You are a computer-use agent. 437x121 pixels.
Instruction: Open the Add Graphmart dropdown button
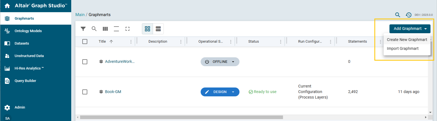pyautogui.click(x=410, y=29)
